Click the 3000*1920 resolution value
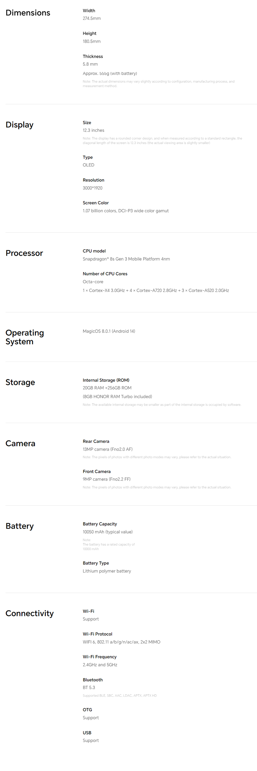This screenshot has height=771, width=257. coord(93,188)
